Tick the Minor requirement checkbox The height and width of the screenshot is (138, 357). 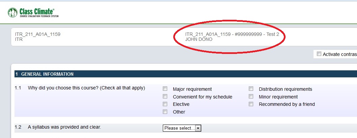click(x=251, y=96)
